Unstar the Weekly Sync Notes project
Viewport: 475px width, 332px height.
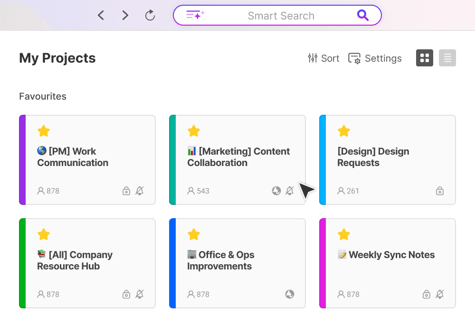[344, 234]
